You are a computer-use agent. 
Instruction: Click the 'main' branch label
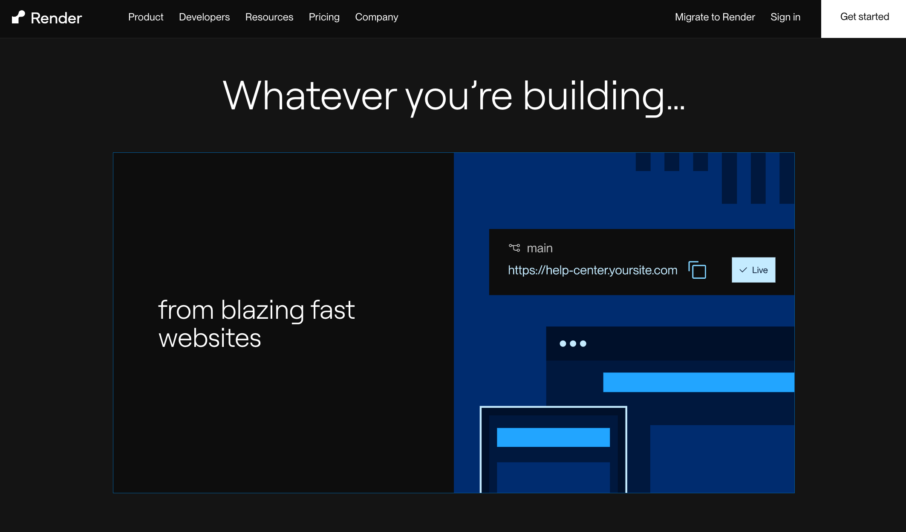click(540, 248)
